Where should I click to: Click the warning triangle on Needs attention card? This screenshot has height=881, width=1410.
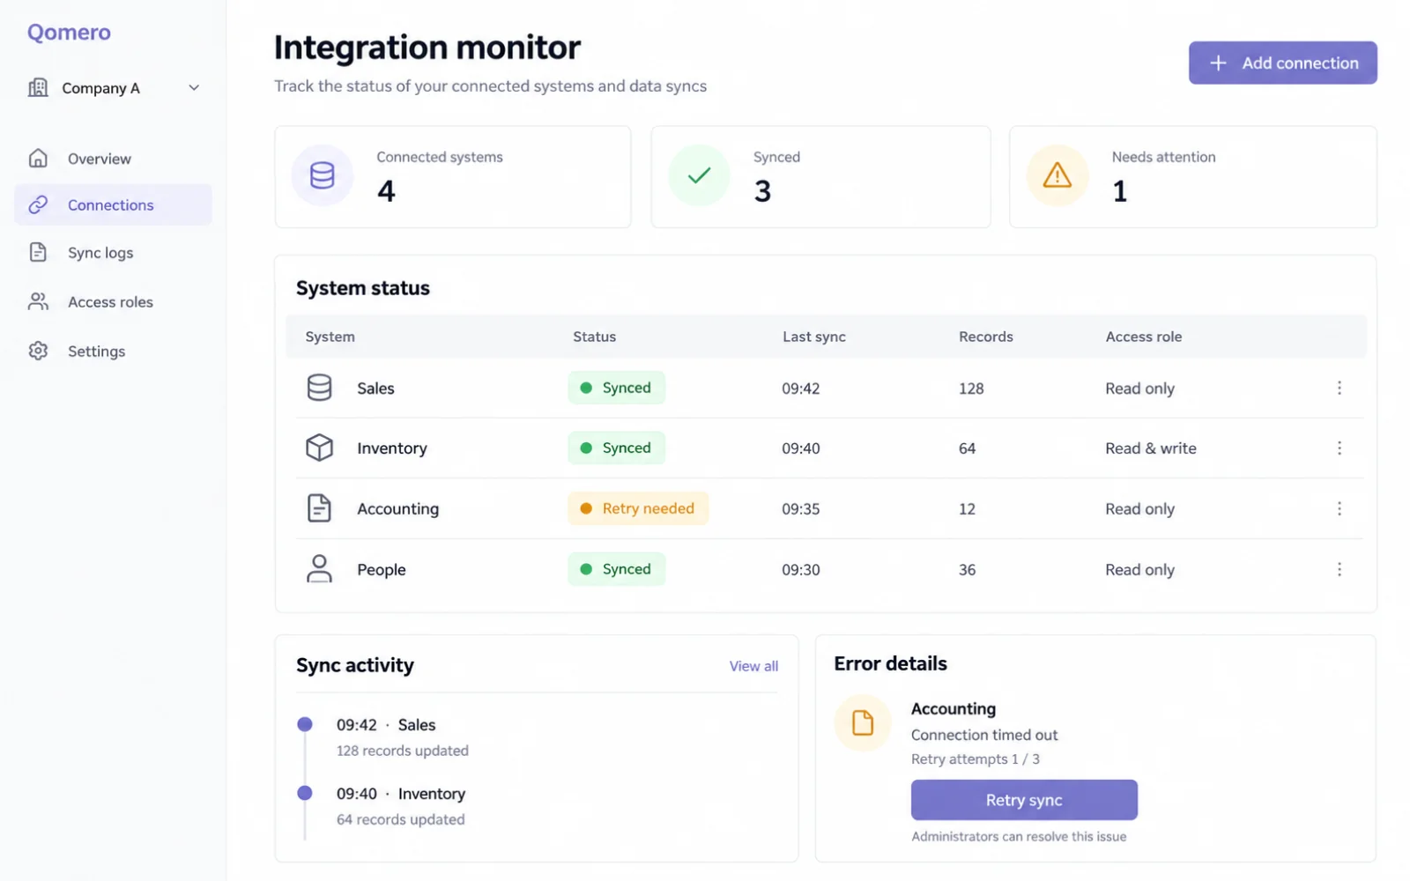1057,175
